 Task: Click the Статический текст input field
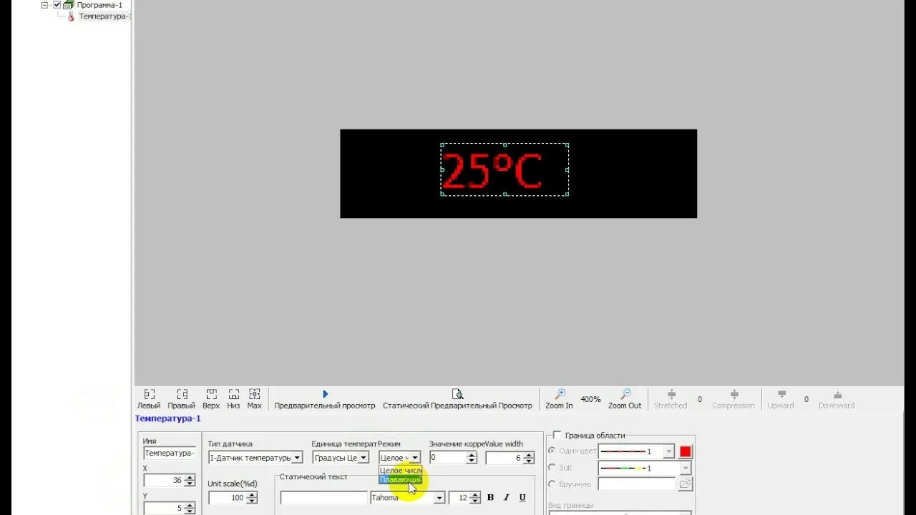coord(323,498)
